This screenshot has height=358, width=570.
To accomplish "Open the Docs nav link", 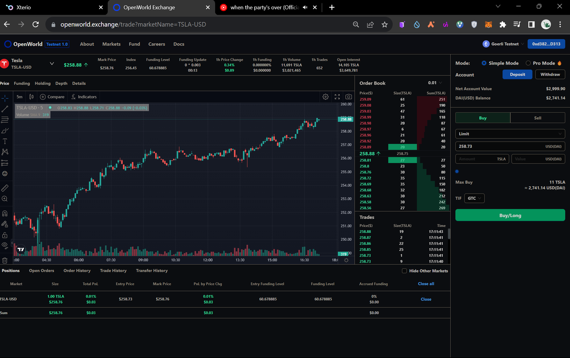I will pos(179,44).
